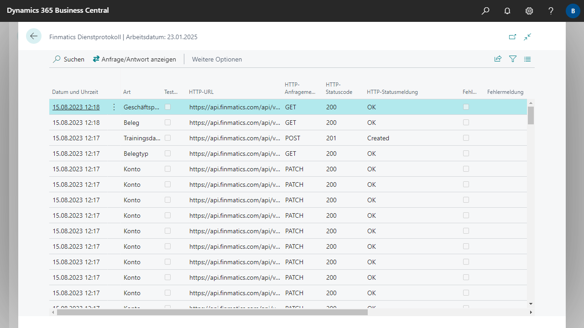Open the 15.08.2023 12:18 date link

(76, 107)
